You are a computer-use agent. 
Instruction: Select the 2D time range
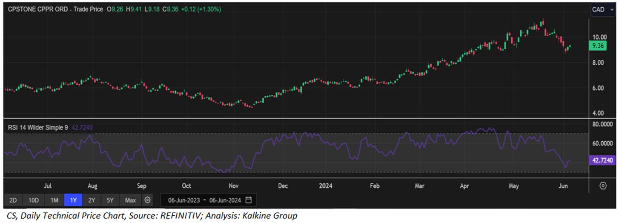coord(13,200)
